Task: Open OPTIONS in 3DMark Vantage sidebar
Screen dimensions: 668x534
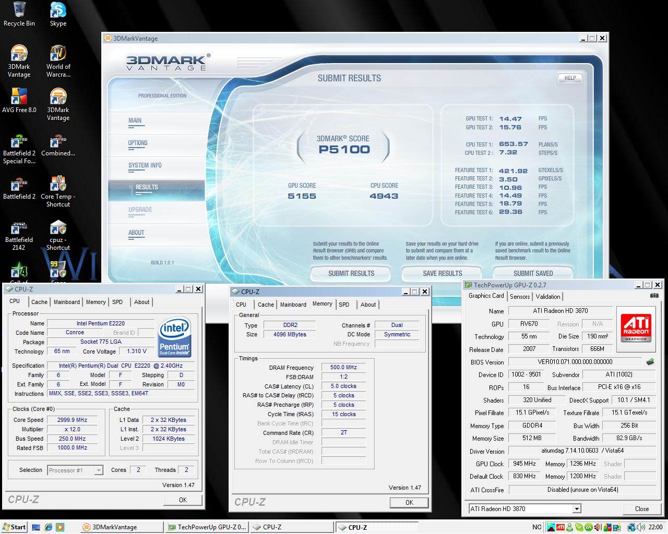Action: (x=138, y=143)
